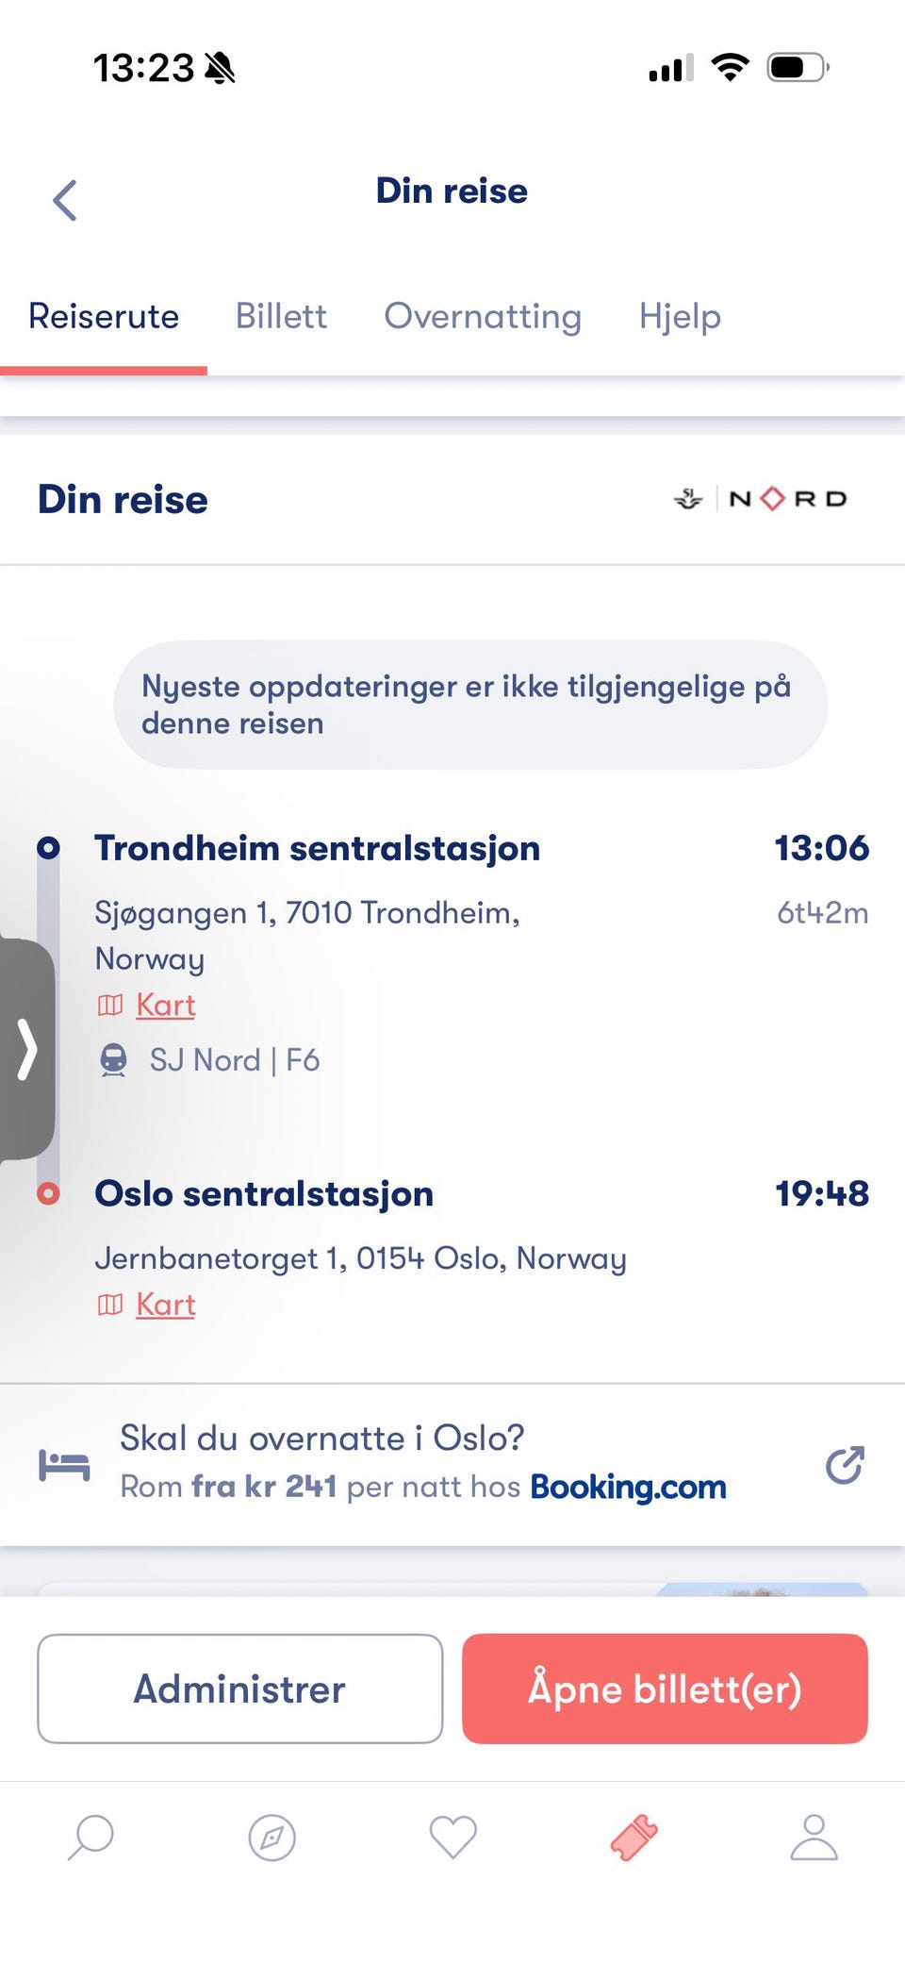Tap the Skal du overnatte i Oslo banner

[x=422, y=1462]
